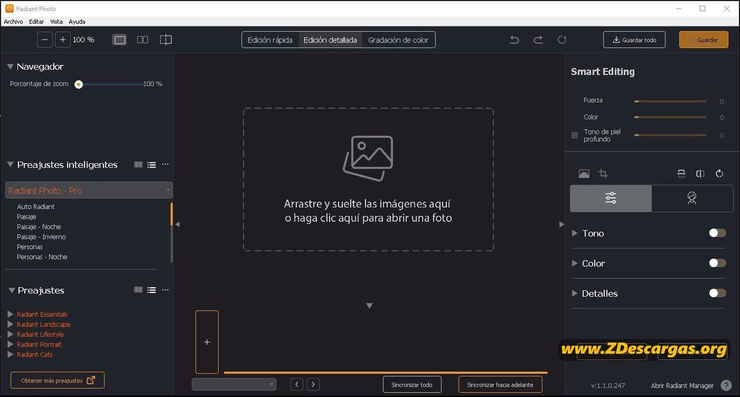The height and width of the screenshot is (397, 740).
Task: Open Abrir Radiant Manager link
Action: (682, 385)
